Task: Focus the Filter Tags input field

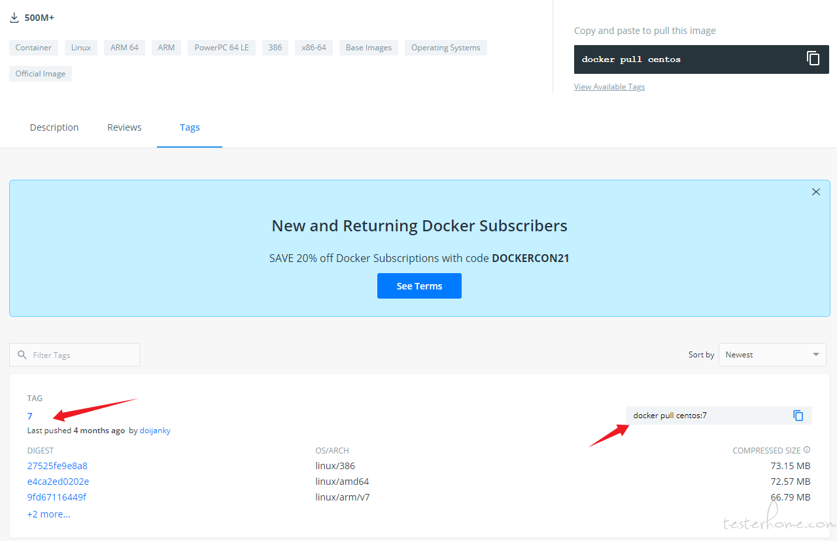Action: coord(75,355)
